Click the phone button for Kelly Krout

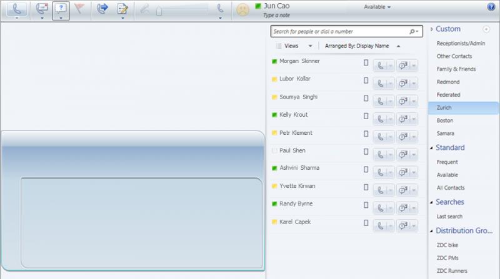[x=380, y=119]
